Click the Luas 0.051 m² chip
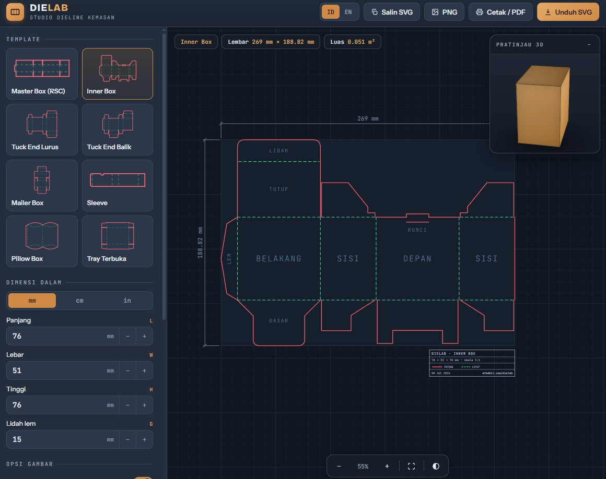The width and height of the screenshot is (606, 479). [353, 42]
